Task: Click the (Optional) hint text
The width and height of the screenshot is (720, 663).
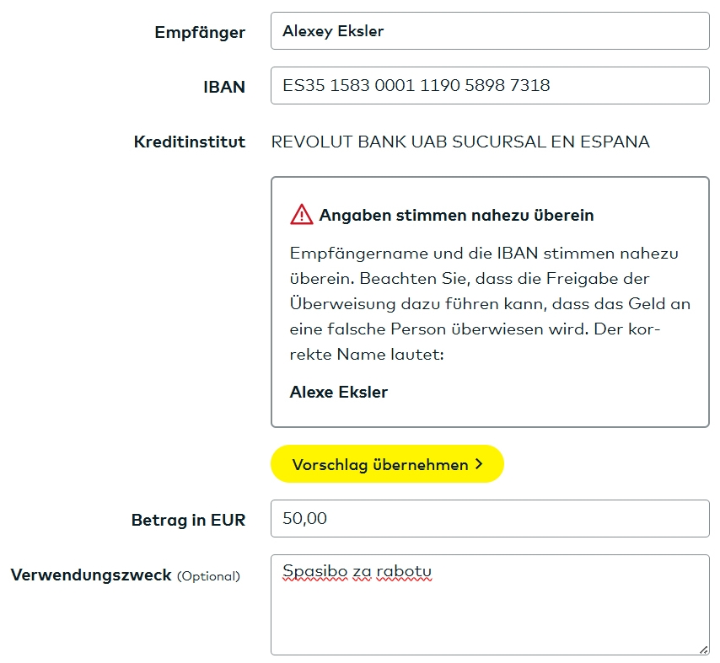Action: (208, 576)
